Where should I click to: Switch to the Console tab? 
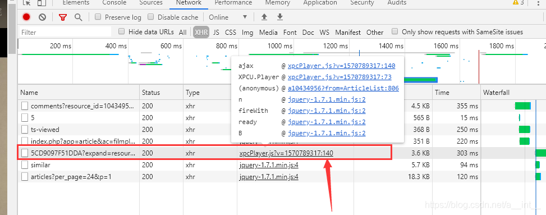pyautogui.click(x=114, y=3)
